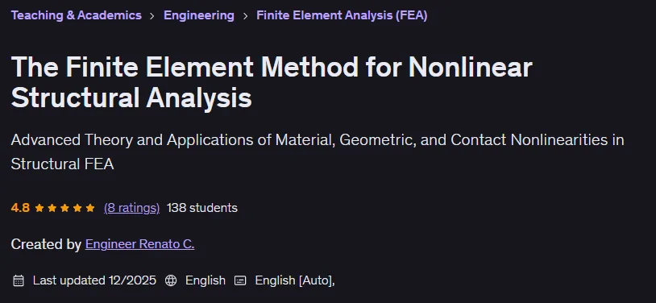The width and height of the screenshot is (656, 303).
Task: Click the 138 students count
Action: pyautogui.click(x=202, y=208)
